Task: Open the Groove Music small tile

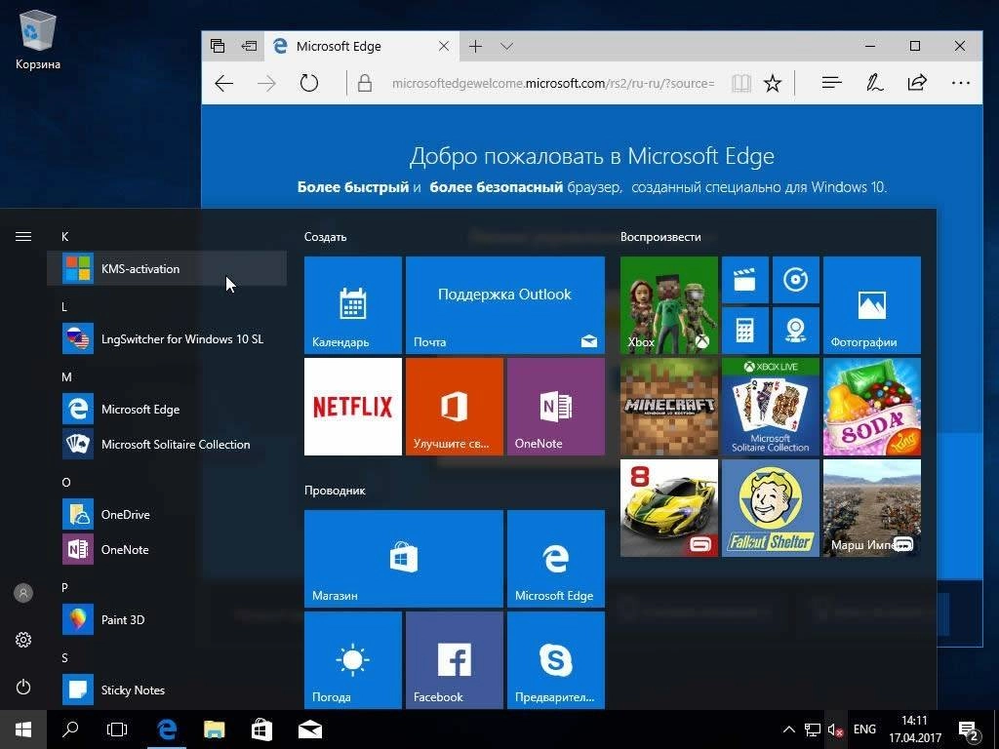Action: (796, 280)
